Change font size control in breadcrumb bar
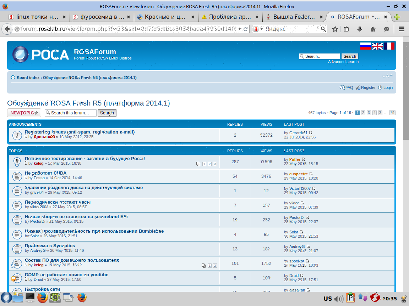Image resolution: width=409 pixels, height=306 pixels. click(388, 76)
